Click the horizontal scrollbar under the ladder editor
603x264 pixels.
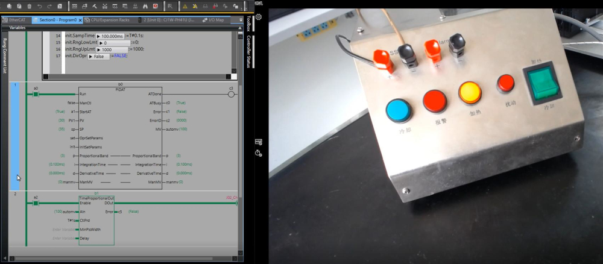(121, 259)
